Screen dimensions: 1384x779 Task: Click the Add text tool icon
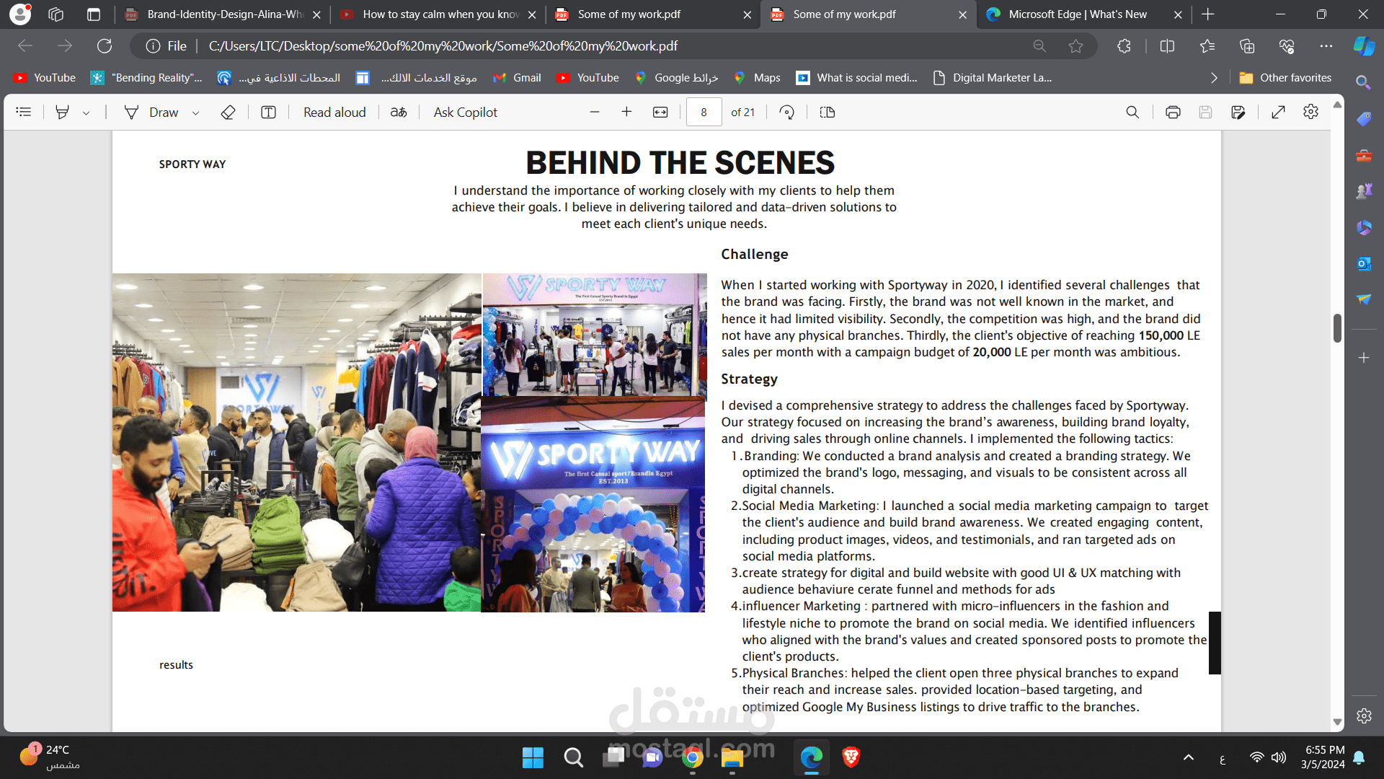(268, 112)
